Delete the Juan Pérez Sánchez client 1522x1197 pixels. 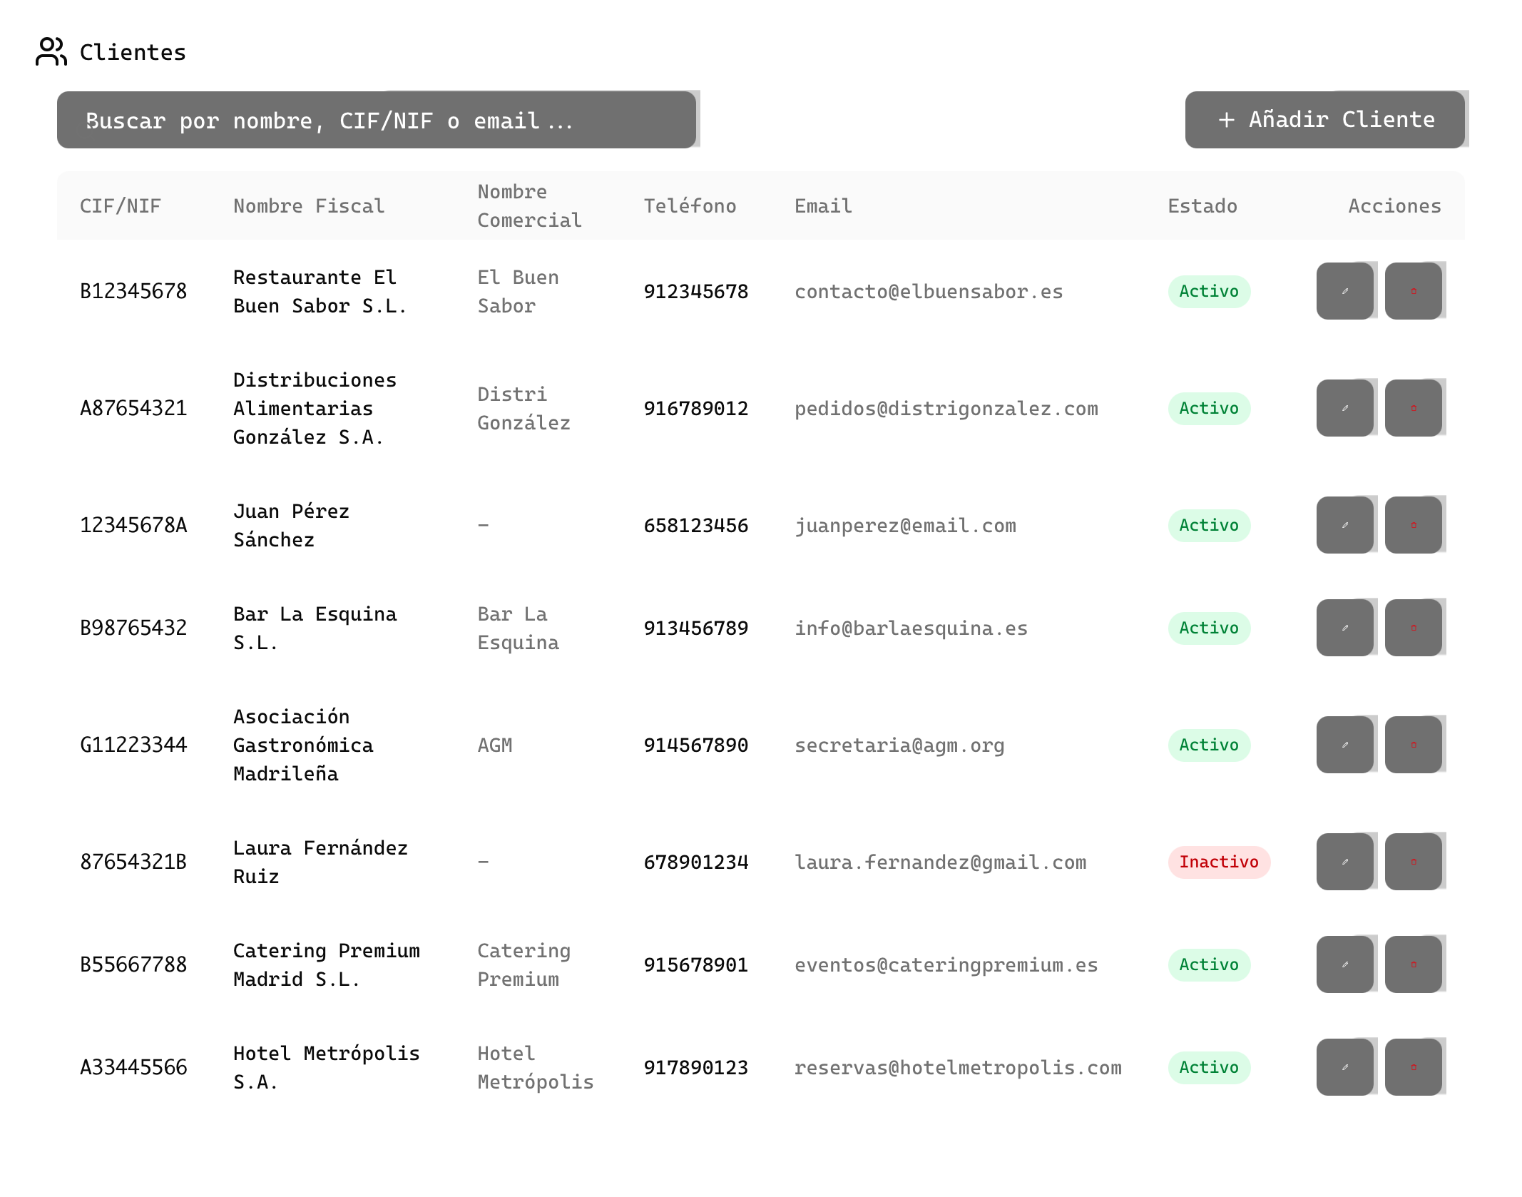pos(1413,525)
